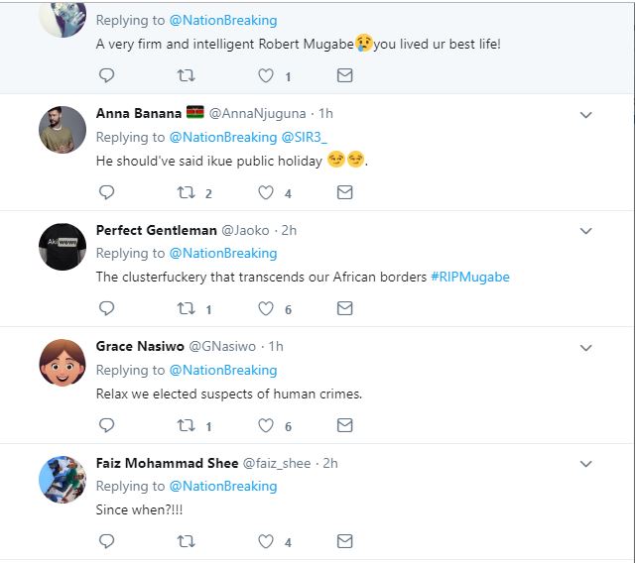635x563 pixels.
Task: Like Grace Nasiwo's tweet
Action: click(265, 425)
